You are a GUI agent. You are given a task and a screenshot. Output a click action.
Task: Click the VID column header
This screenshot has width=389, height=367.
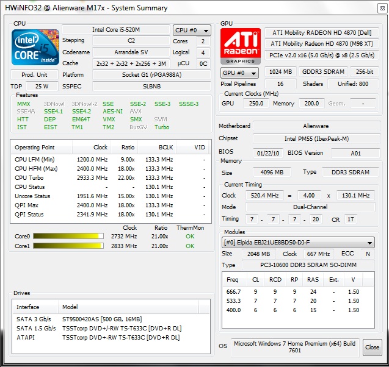(192, 148)
